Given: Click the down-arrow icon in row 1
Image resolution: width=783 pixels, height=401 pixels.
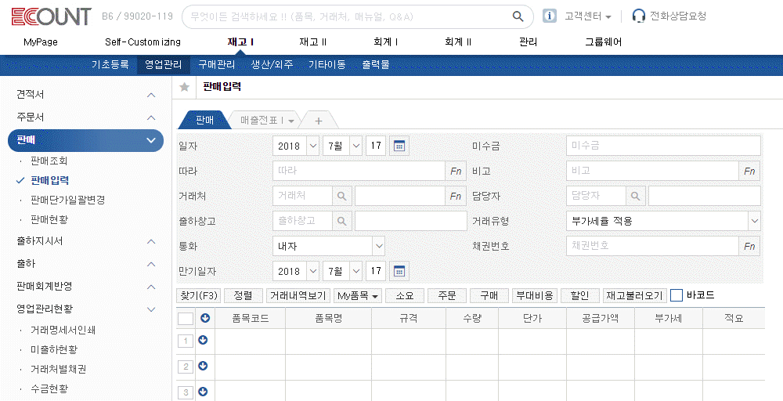Looking at the screenshot, I should [x=203, y=340].
